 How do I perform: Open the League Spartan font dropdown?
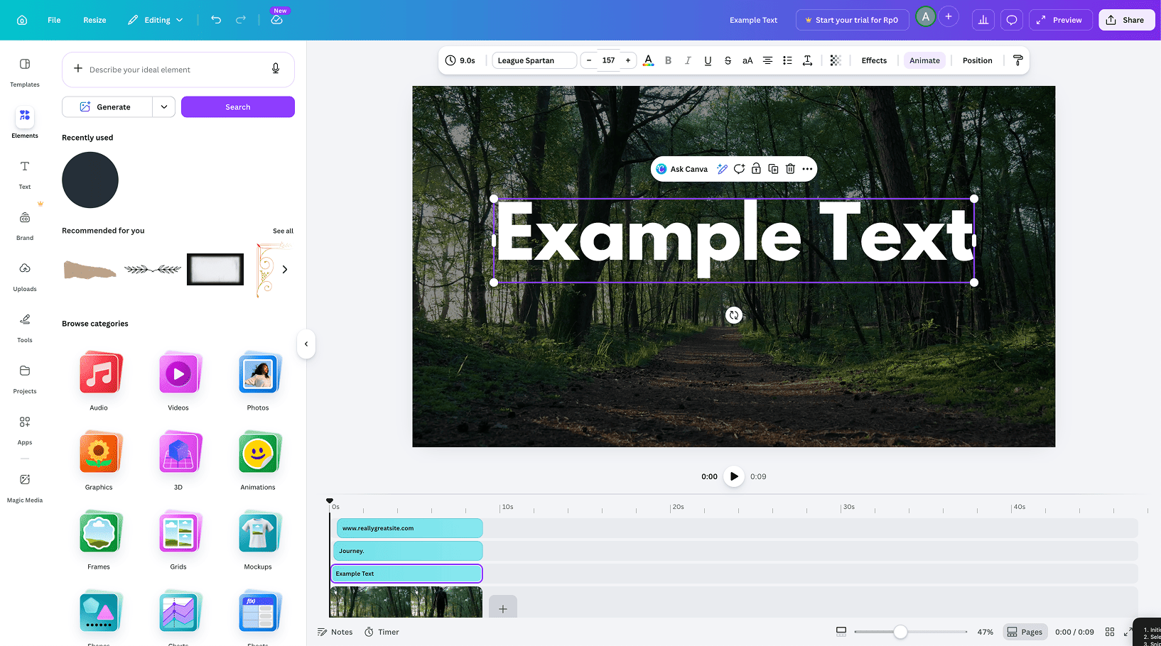(x=534, y=60)
